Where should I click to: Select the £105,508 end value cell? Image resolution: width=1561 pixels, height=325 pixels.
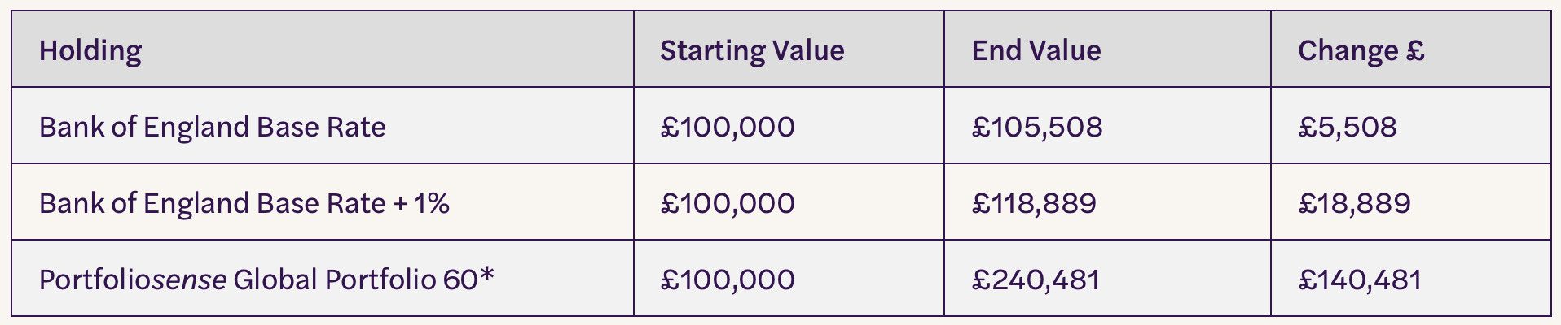pyautogui.click(x=1107, y=125)
